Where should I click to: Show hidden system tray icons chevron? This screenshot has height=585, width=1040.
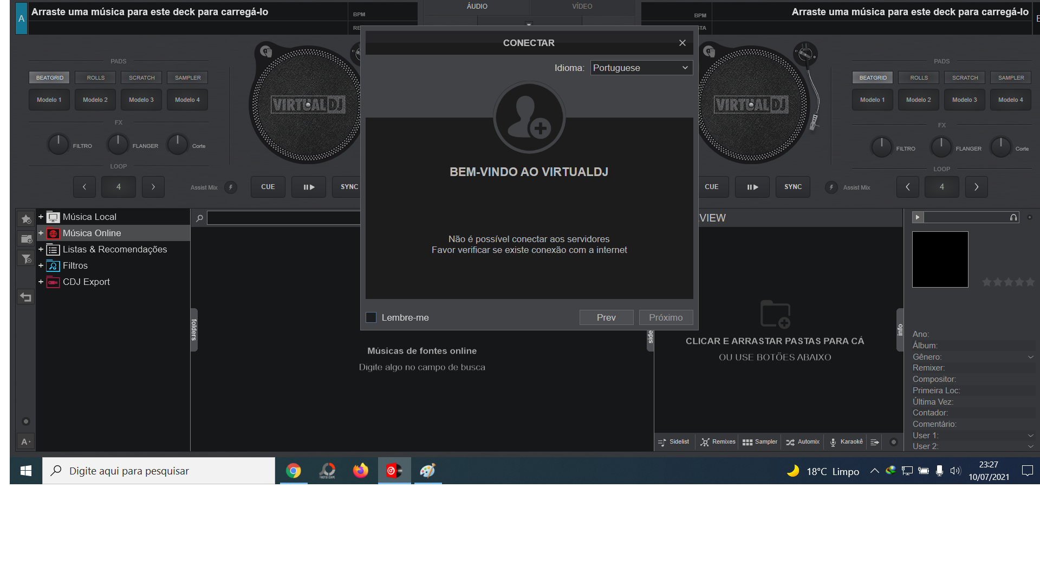[874, 471]
